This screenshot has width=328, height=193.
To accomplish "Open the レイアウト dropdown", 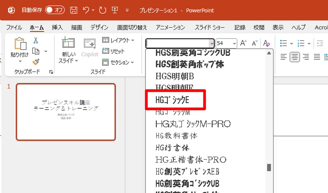I will point(118,40).
